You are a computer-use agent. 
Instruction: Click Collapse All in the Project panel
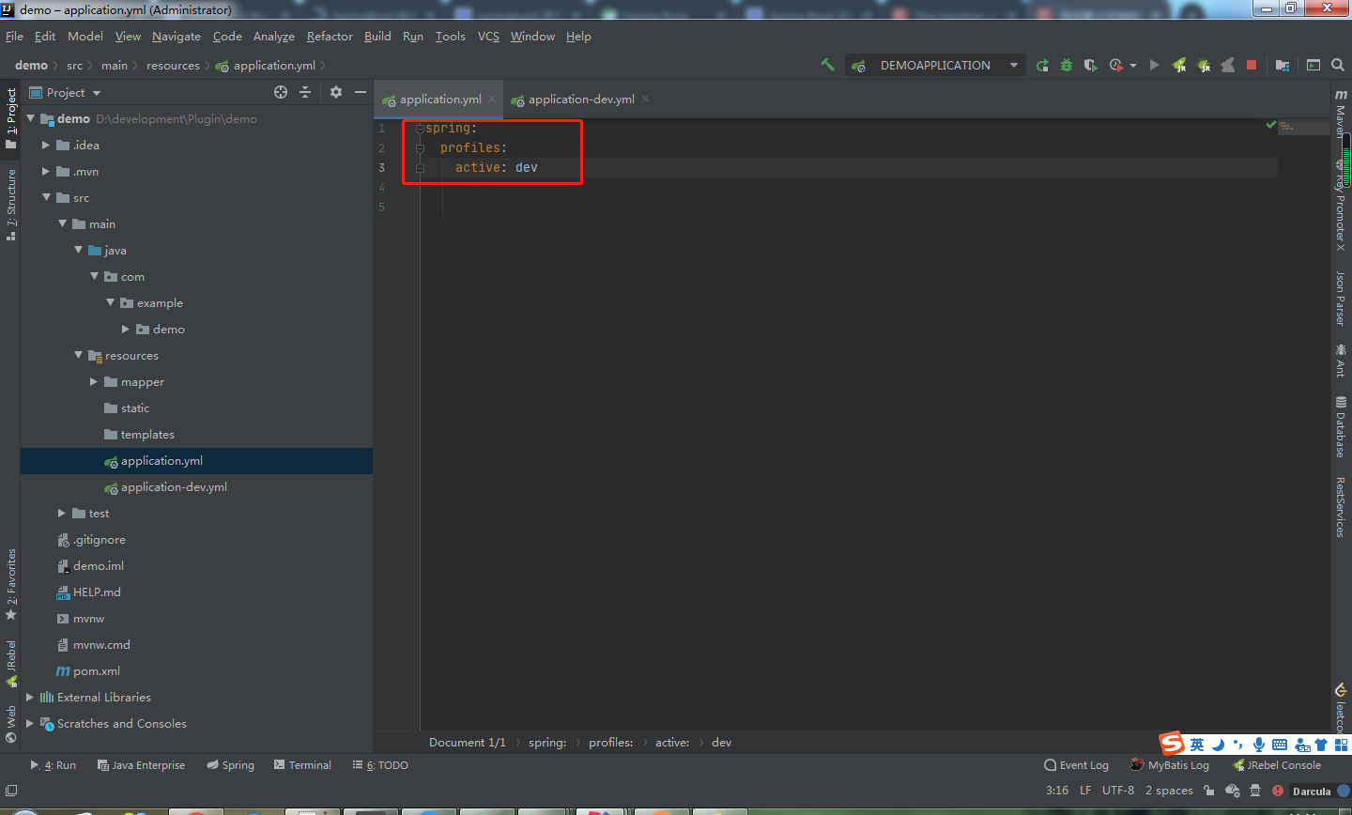coord(305,92)
